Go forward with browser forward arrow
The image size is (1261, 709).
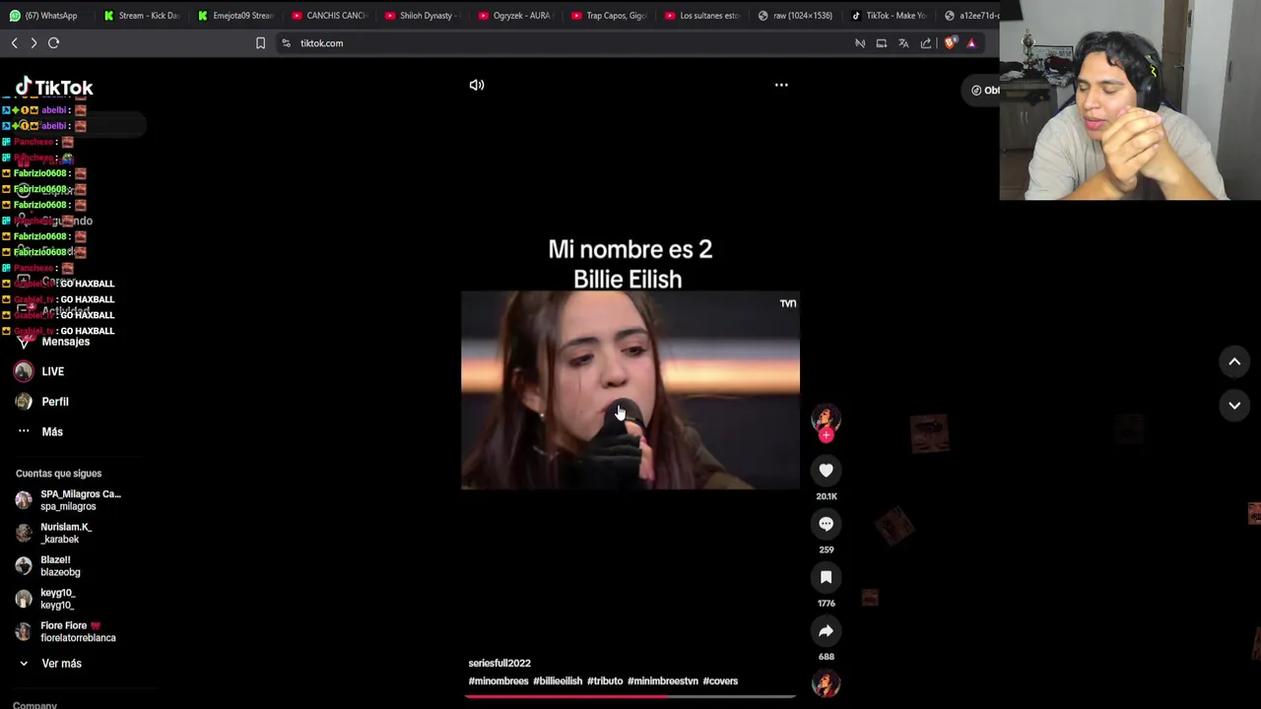point(33,43)
